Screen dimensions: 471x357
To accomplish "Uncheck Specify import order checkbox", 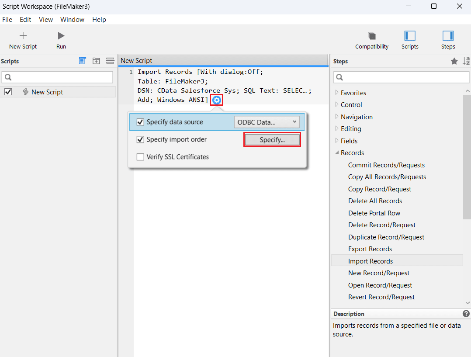I will tap(140, 140).
